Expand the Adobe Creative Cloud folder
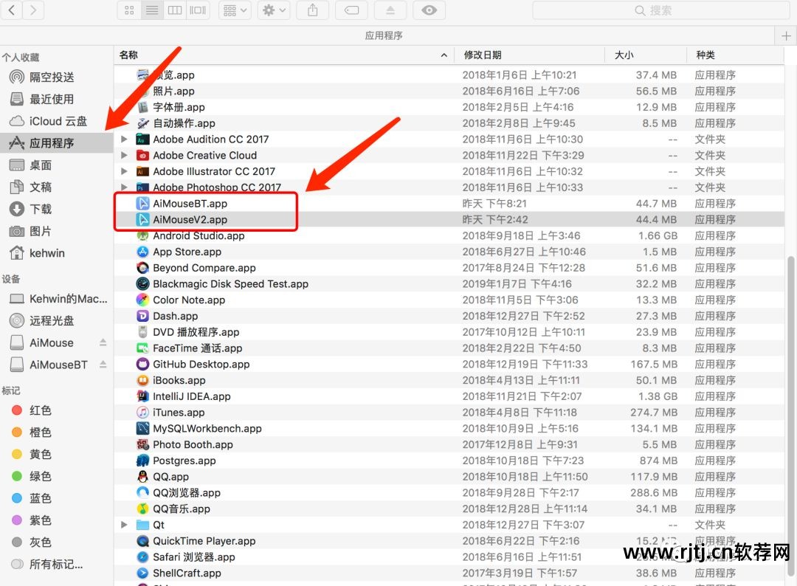The image size is (797, 586). point(124,155)
